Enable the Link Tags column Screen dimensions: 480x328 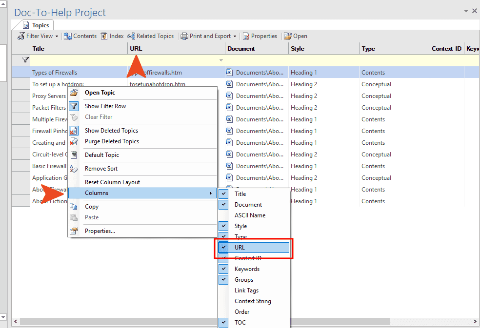(246, 290)
